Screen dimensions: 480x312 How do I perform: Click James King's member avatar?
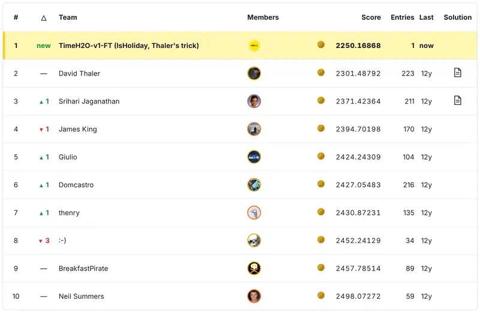coord(254,129)
